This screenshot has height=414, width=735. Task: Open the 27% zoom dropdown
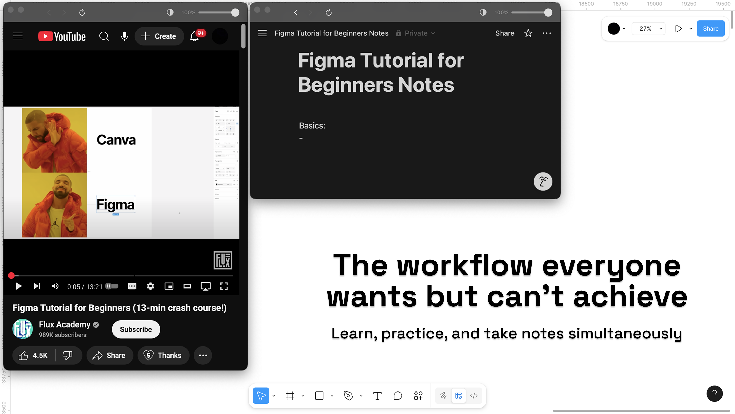point(648,28)
